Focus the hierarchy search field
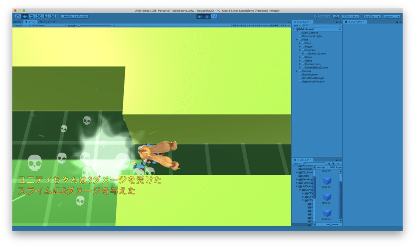Image resolution: width=415 pixels, height=247 pixels. click(x=321, y=25)
